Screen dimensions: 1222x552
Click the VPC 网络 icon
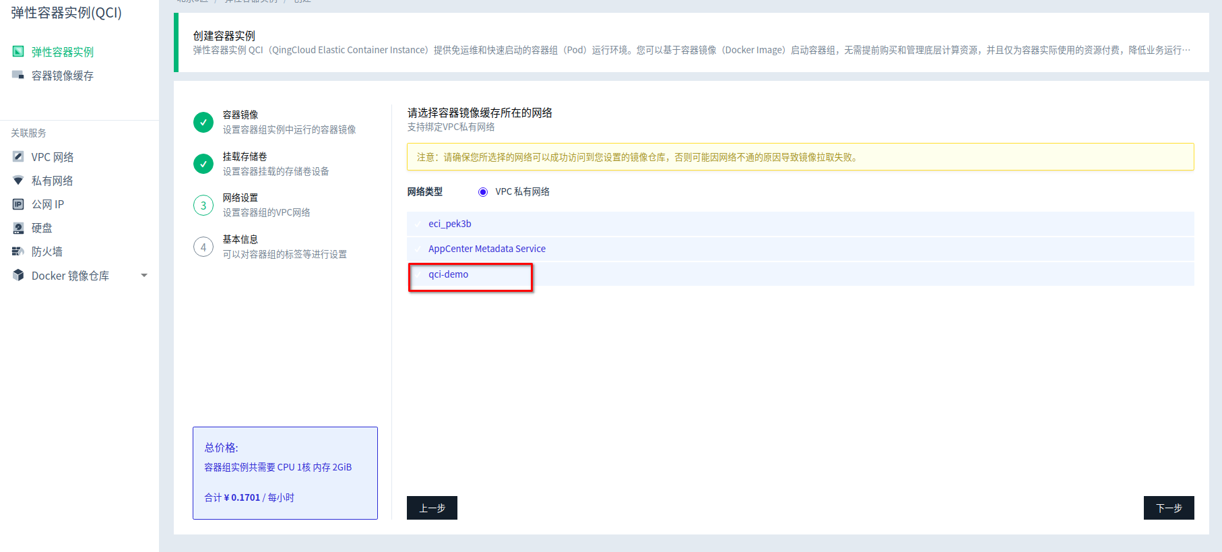[18, 156]
